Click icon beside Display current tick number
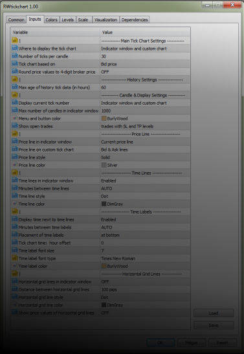Viewport: 244px width, 354px height. tap(15, 103)
